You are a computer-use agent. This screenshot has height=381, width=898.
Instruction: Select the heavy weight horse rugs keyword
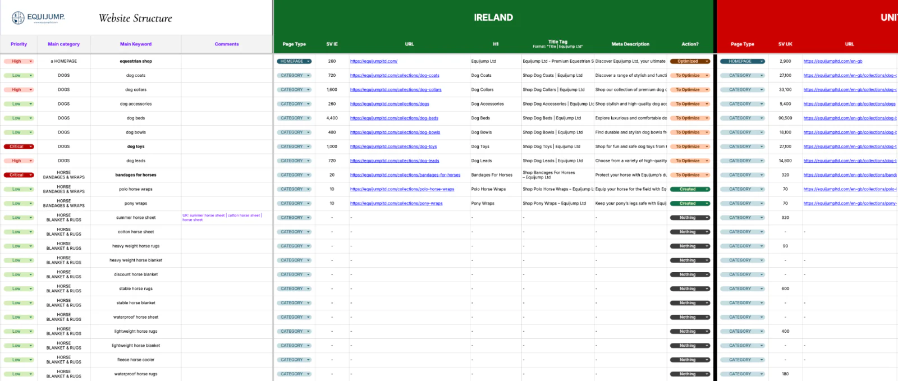136,246
